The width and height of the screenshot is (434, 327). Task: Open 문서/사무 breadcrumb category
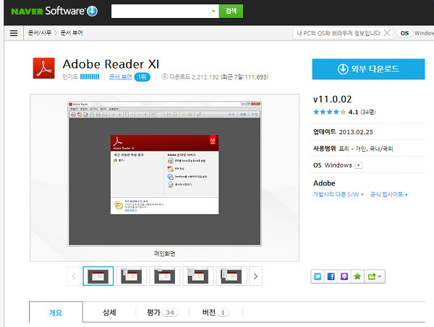click(40, 33)
